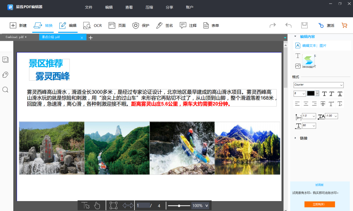The height and width of the screenshot is (211, 353).
Task: Enable strikethrough formatting
Action: click(x=323, y=104)
